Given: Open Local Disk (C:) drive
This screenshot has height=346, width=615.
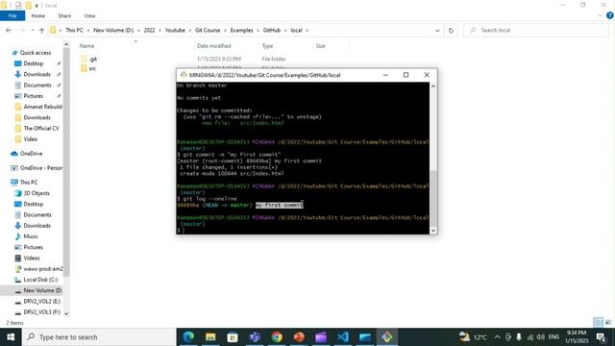Looking at the screenshot, I should pos(40,280).
